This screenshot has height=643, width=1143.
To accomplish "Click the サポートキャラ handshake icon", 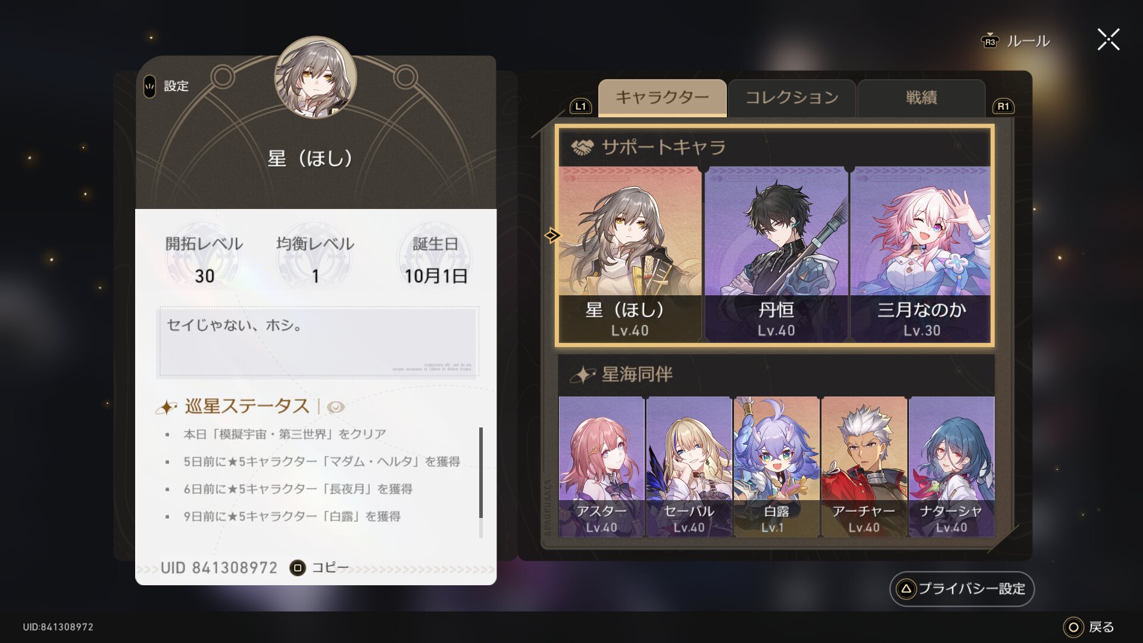I will (582, 147).
